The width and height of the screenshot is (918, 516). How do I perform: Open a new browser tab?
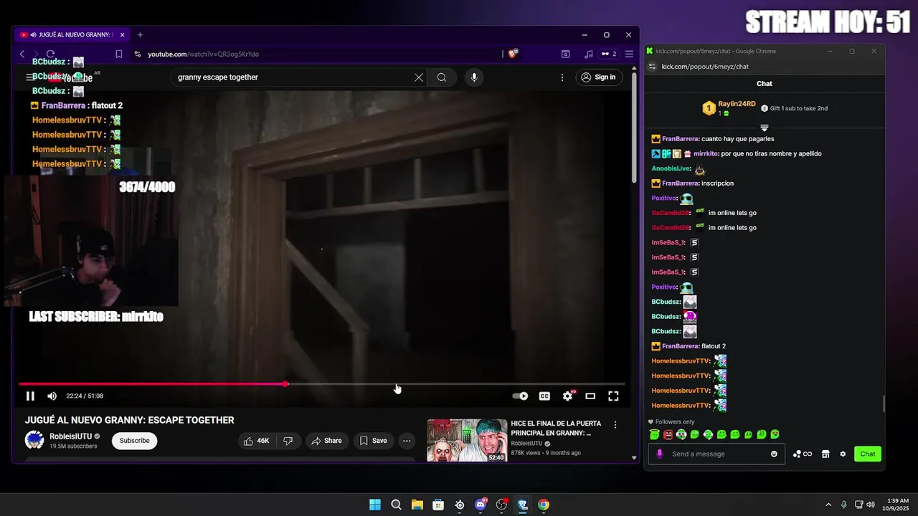(x=140, y=34)
